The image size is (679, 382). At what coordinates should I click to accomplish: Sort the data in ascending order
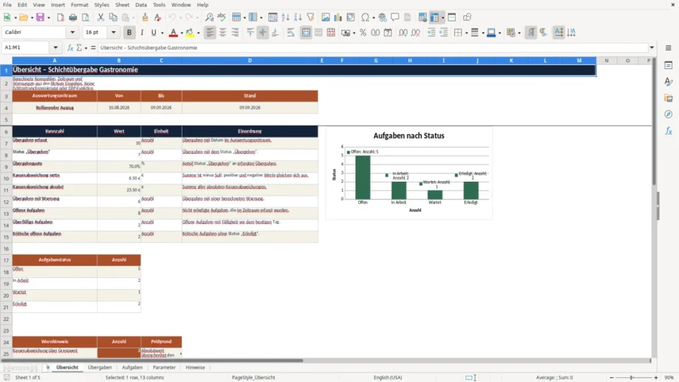tap(285, 17)
